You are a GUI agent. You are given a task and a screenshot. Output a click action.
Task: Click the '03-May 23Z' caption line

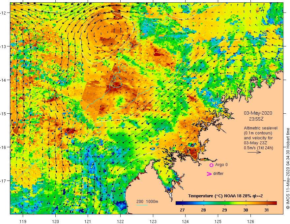[x=255, y=143]
